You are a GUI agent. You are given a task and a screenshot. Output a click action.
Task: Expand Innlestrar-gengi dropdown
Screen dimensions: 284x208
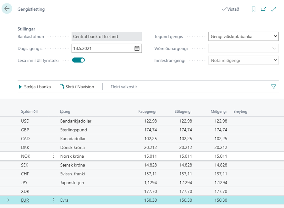(243, 60)
